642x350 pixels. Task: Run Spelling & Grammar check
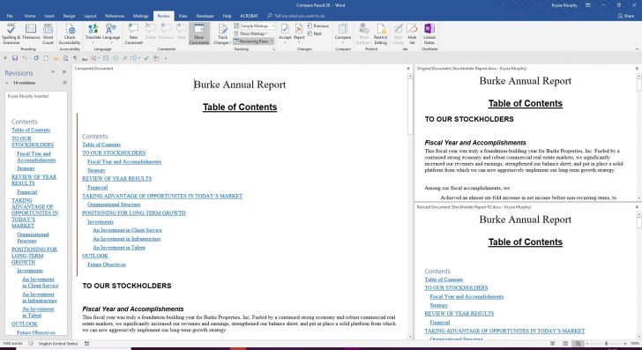[11, 34]
